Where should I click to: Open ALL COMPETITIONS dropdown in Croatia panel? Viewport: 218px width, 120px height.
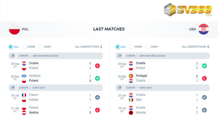point(195,47)
